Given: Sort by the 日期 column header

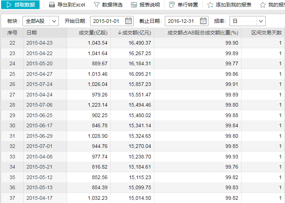Looking at the screenshot, I should click(45, 33).
